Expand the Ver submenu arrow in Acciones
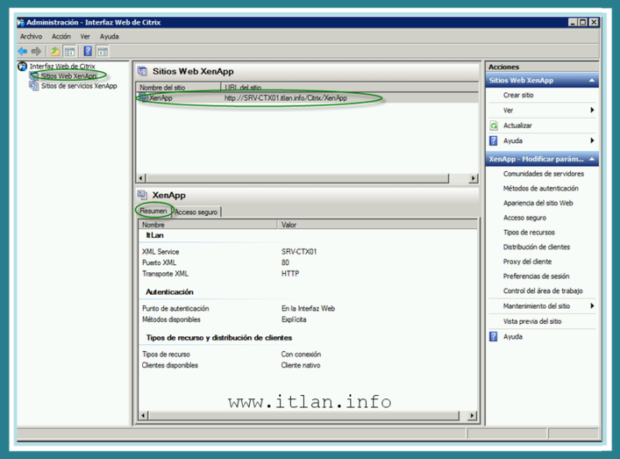 click(x=592, y=110)
